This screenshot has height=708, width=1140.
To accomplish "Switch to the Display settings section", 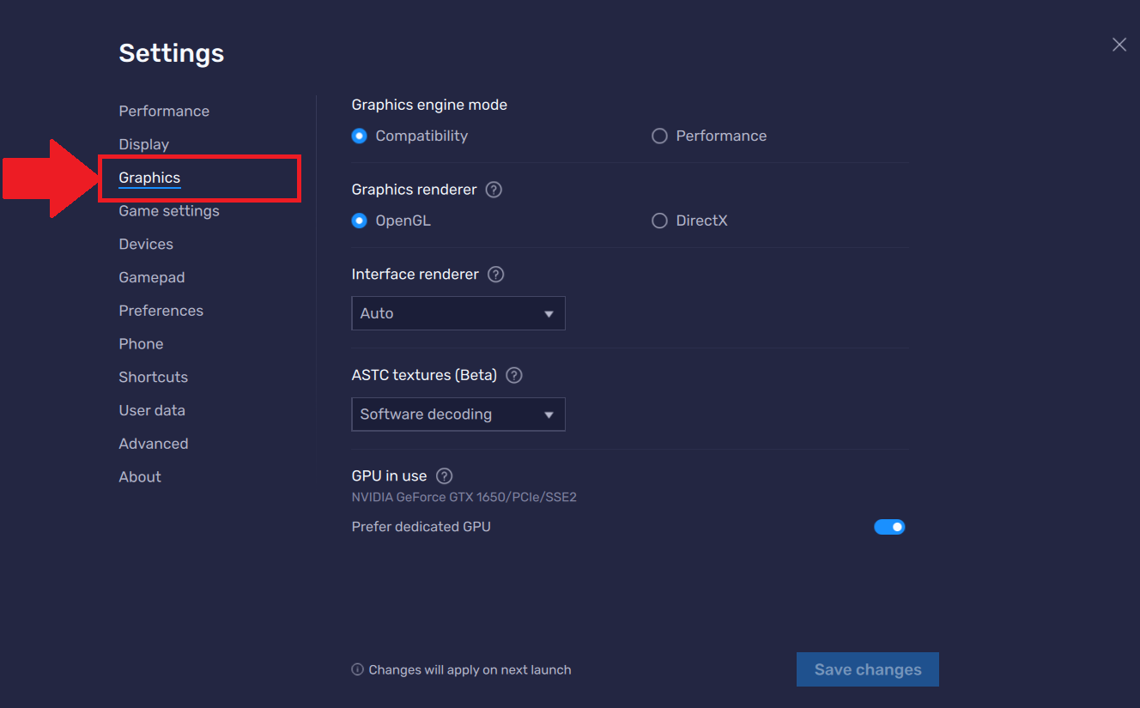I will tap(143, 143).
